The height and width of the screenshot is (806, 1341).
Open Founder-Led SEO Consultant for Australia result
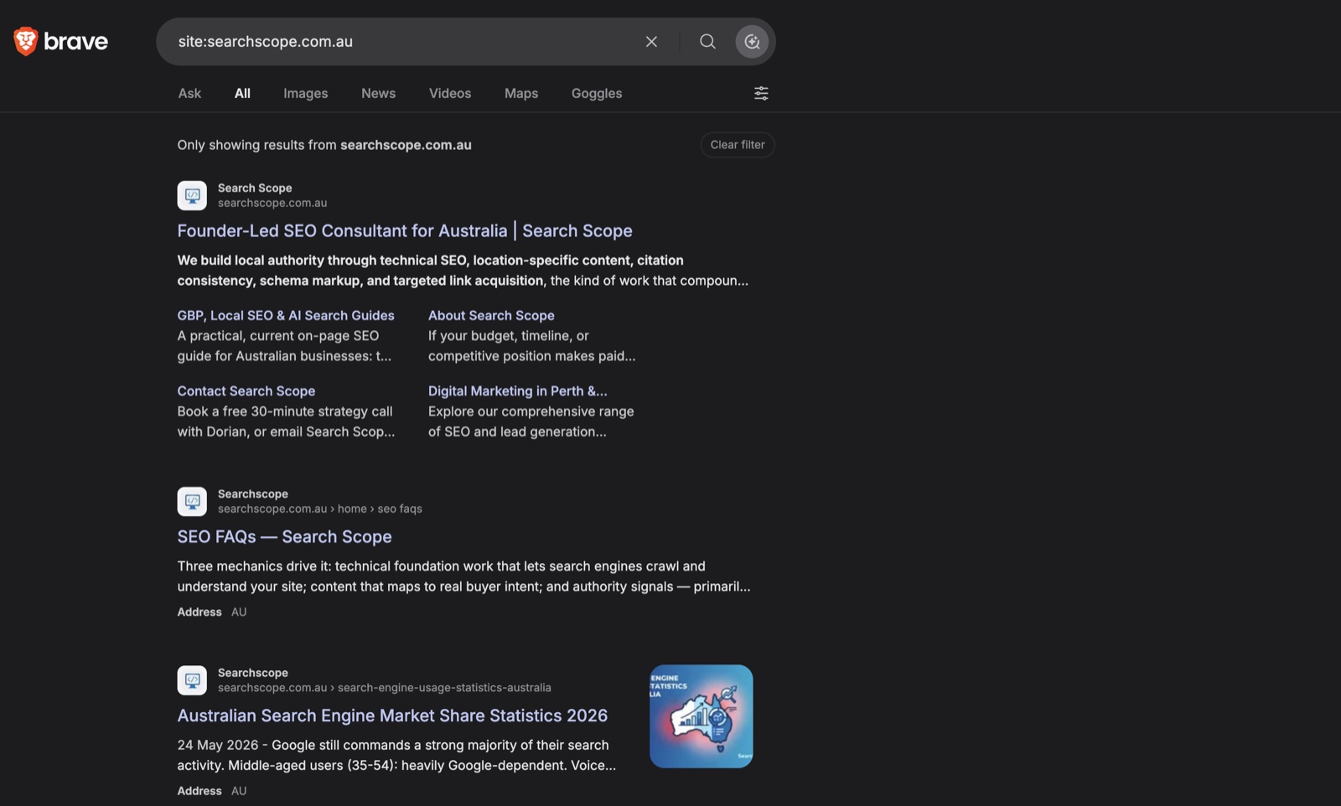point(405,230)
